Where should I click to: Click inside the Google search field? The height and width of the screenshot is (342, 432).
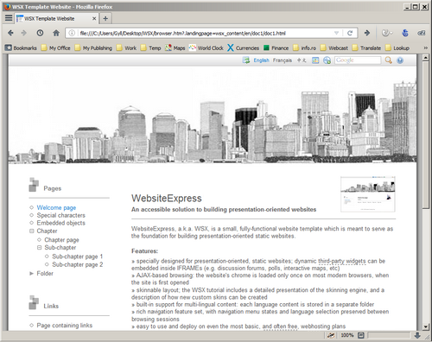click(x=358, y=60)
